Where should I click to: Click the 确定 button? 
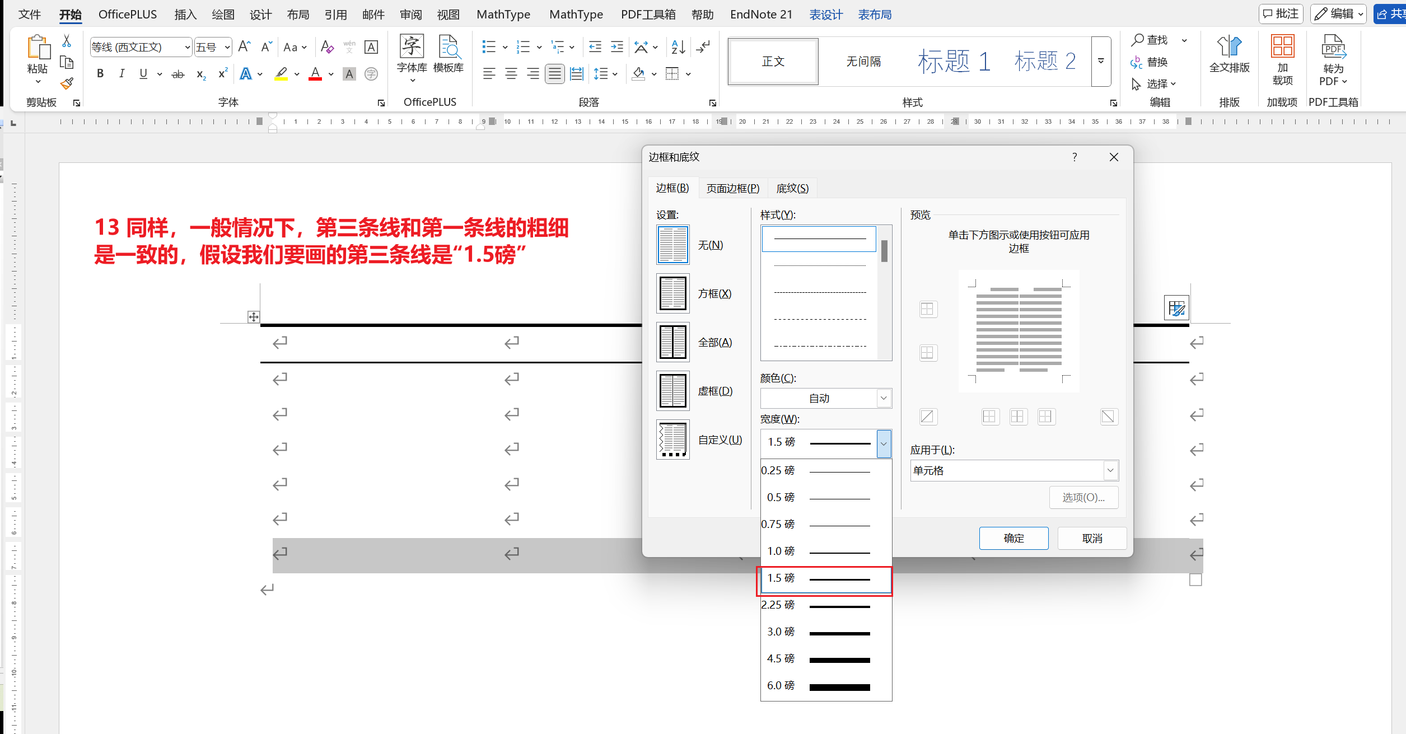(1013, 538)
